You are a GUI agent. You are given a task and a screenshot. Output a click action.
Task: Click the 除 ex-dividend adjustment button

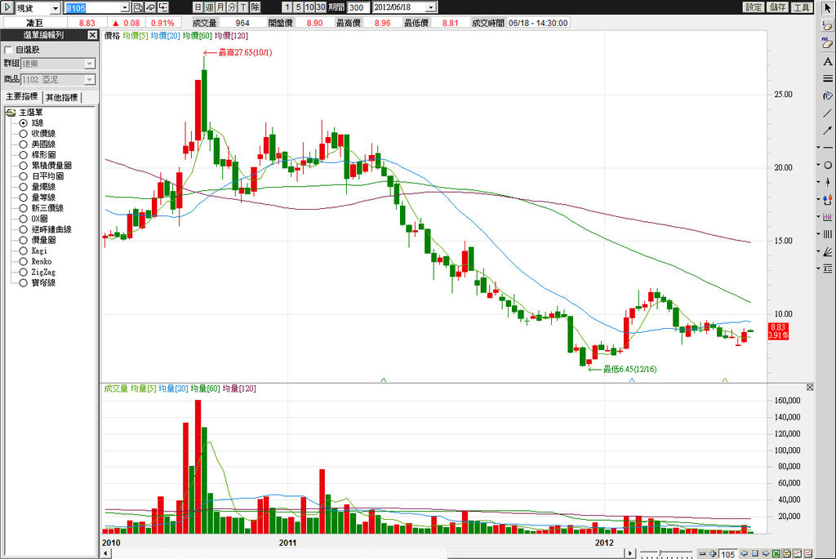256,7
